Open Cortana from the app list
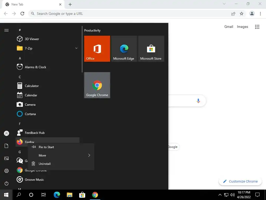This screenshot has height=200, width=266. click(48, 114)
